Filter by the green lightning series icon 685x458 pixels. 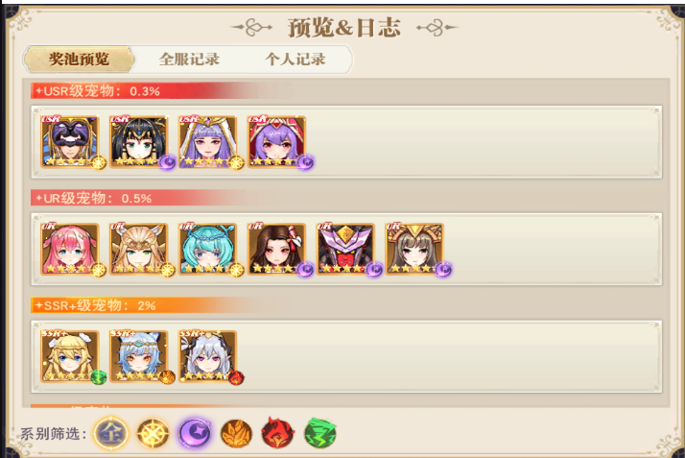[320, 433]
